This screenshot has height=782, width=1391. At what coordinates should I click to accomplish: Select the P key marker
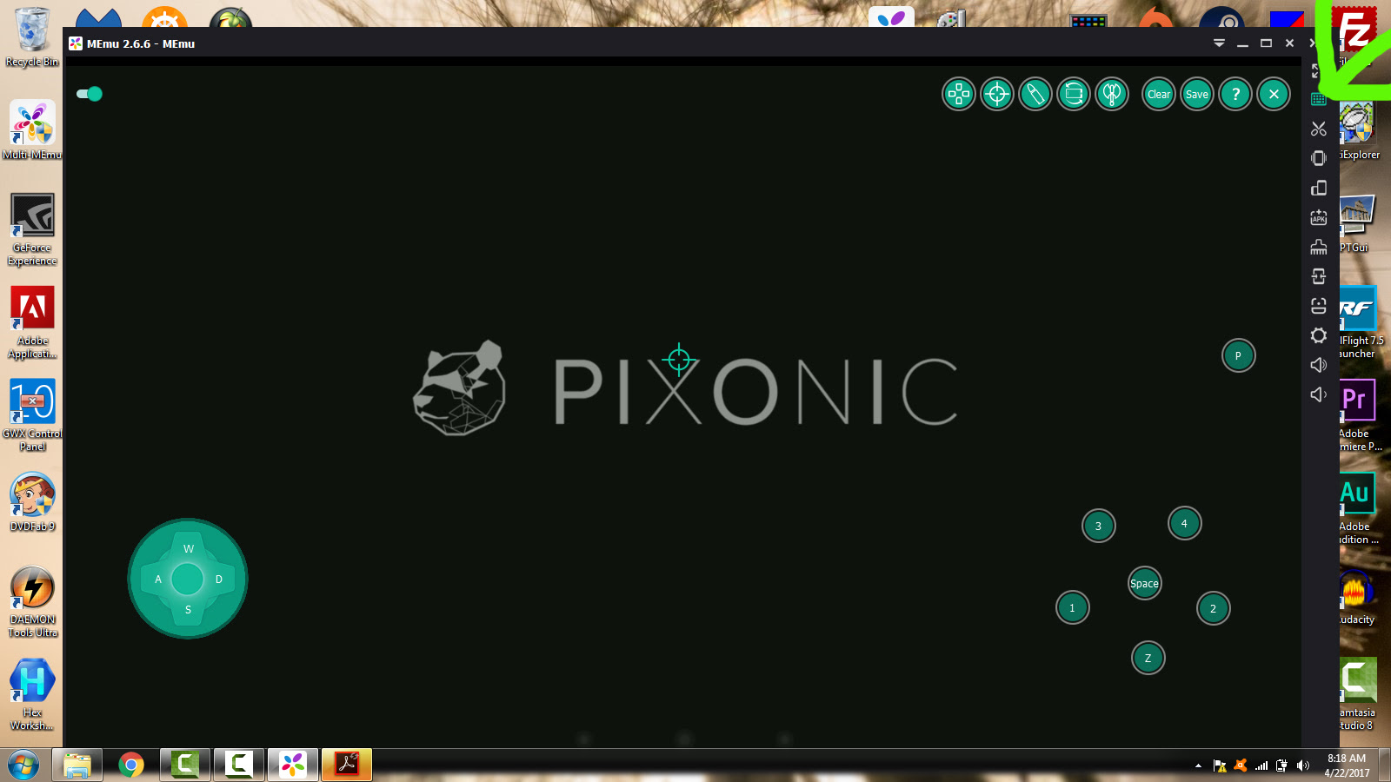coord(1238,355)
